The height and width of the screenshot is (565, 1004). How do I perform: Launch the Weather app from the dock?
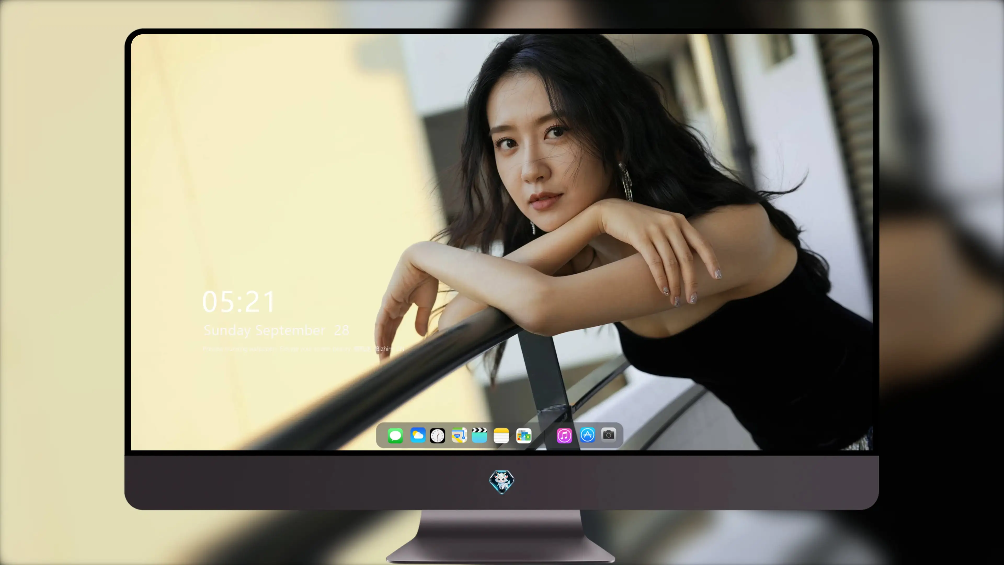click(x=418, y=435)
